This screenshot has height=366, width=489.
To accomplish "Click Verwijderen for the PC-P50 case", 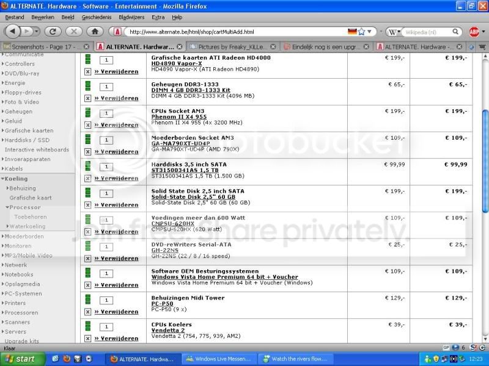I will [116, 312].
